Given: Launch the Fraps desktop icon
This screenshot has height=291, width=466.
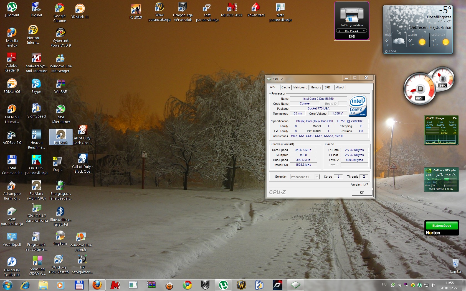Looking at the screenshot, I should coord(57,164).
